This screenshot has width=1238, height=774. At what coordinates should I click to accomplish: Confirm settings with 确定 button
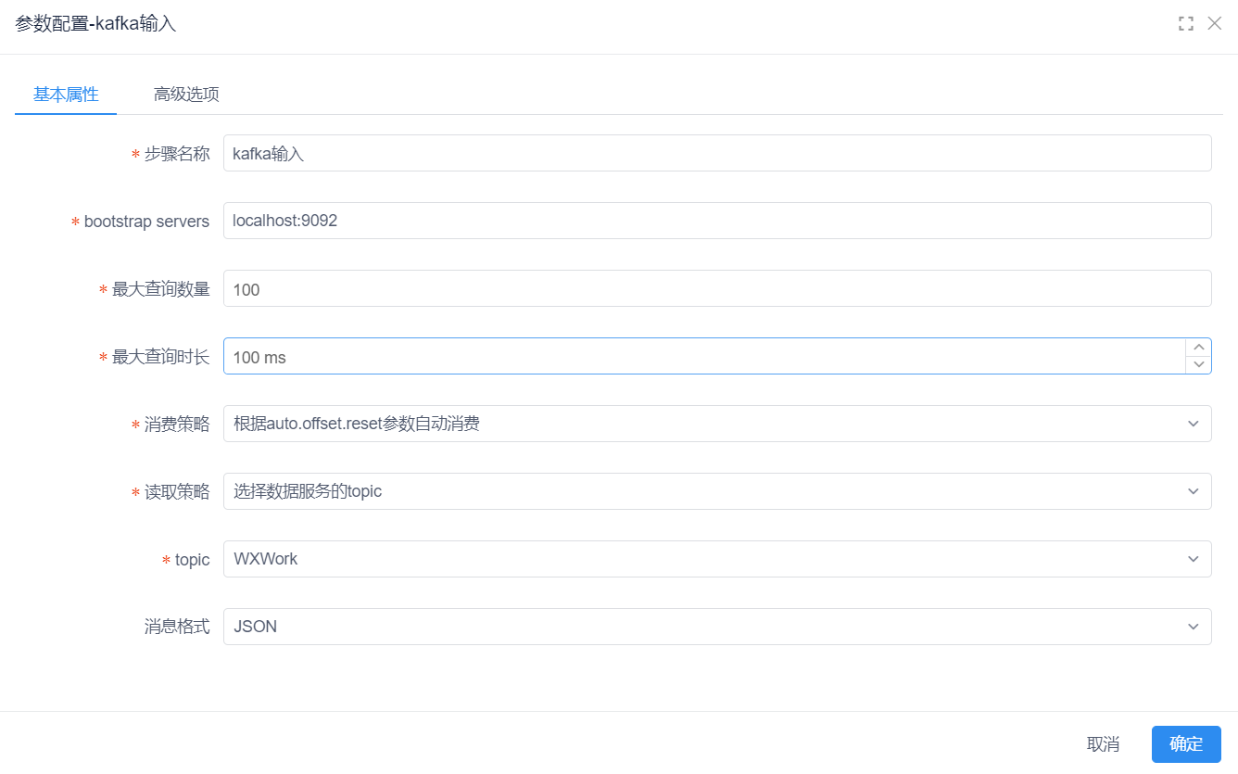1186,744
